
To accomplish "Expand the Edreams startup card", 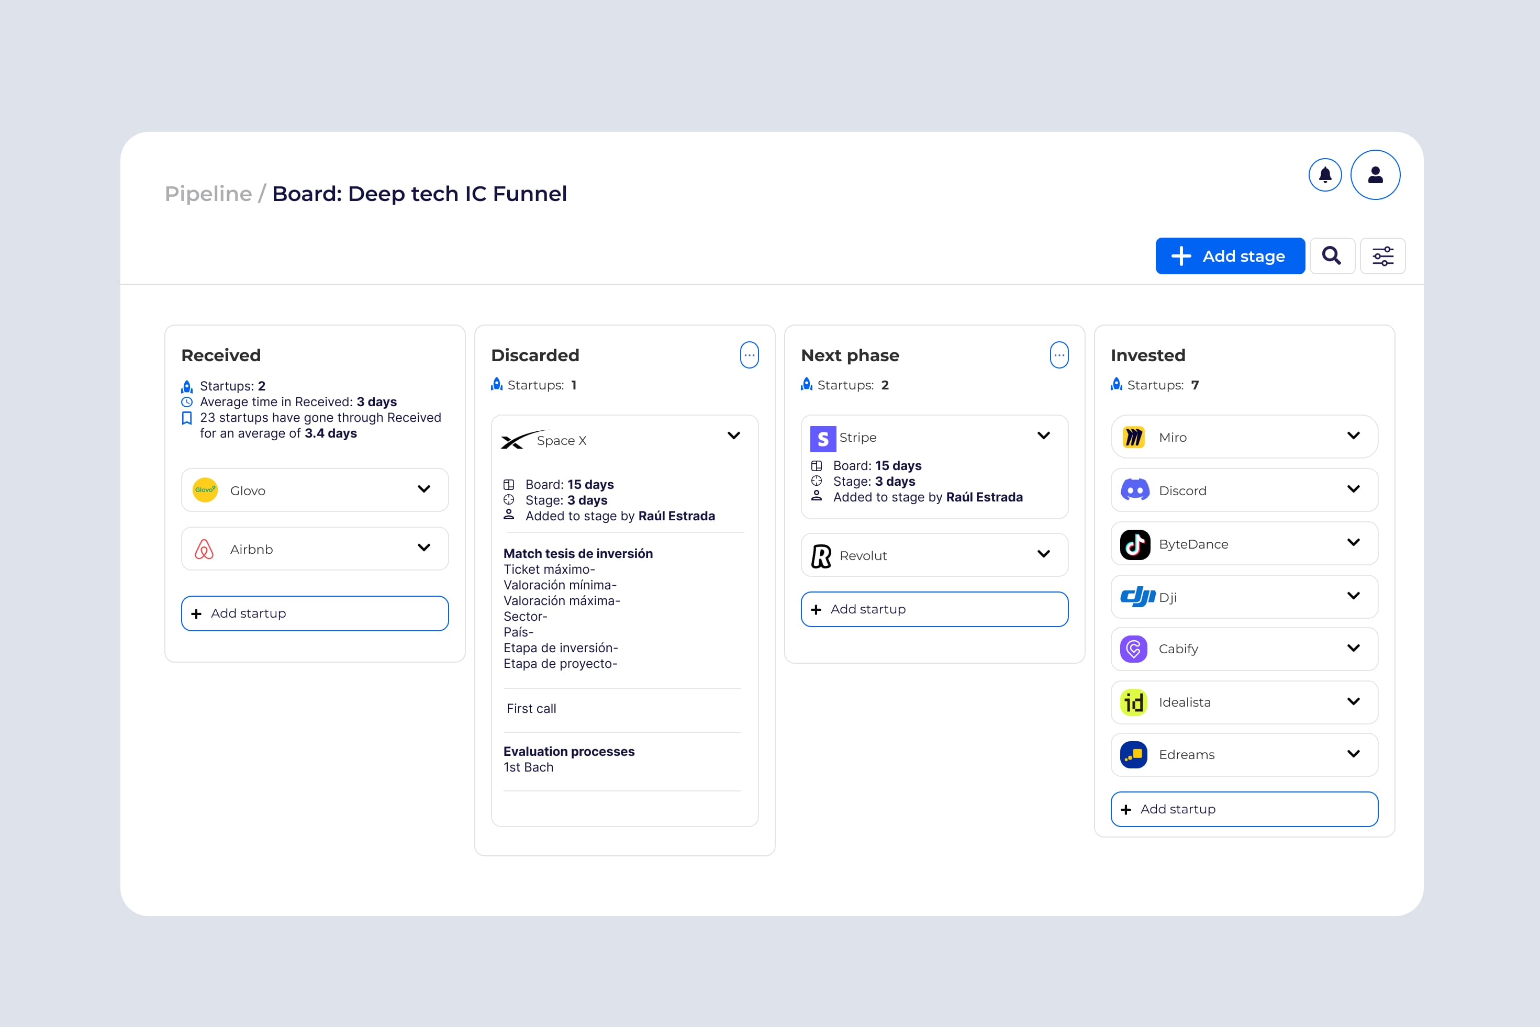I will 1353,754.
